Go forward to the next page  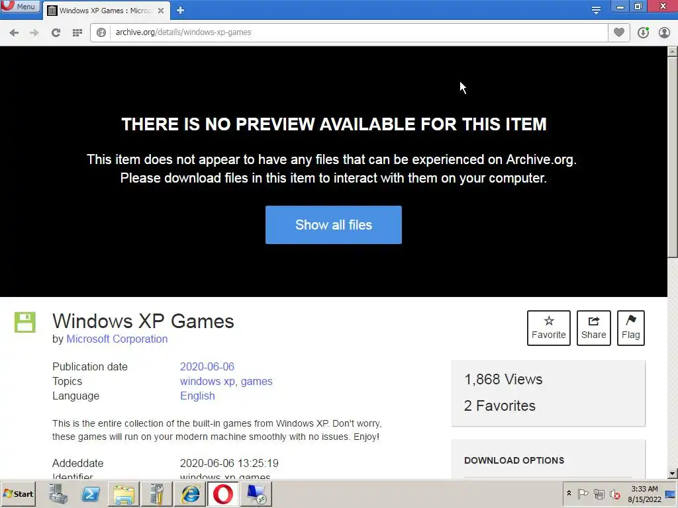(x=34, y=32)
